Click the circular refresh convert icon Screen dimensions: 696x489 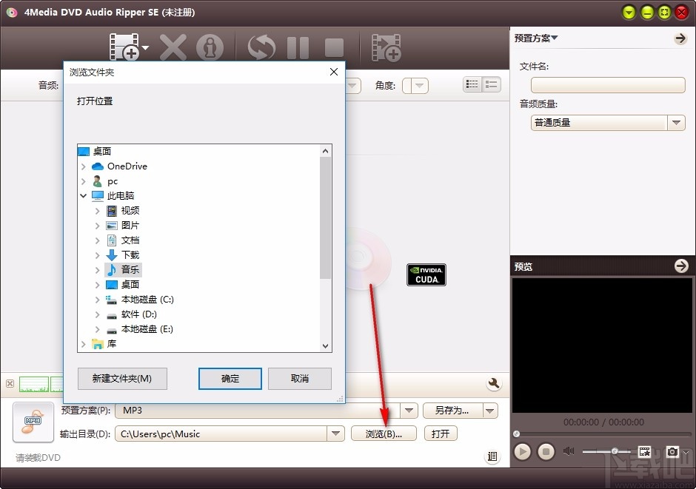coord(260,46)
